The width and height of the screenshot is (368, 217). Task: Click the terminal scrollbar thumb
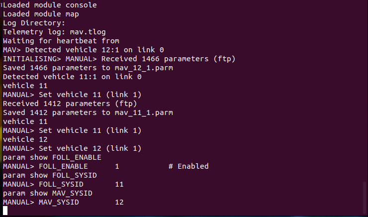coord(365,198)
